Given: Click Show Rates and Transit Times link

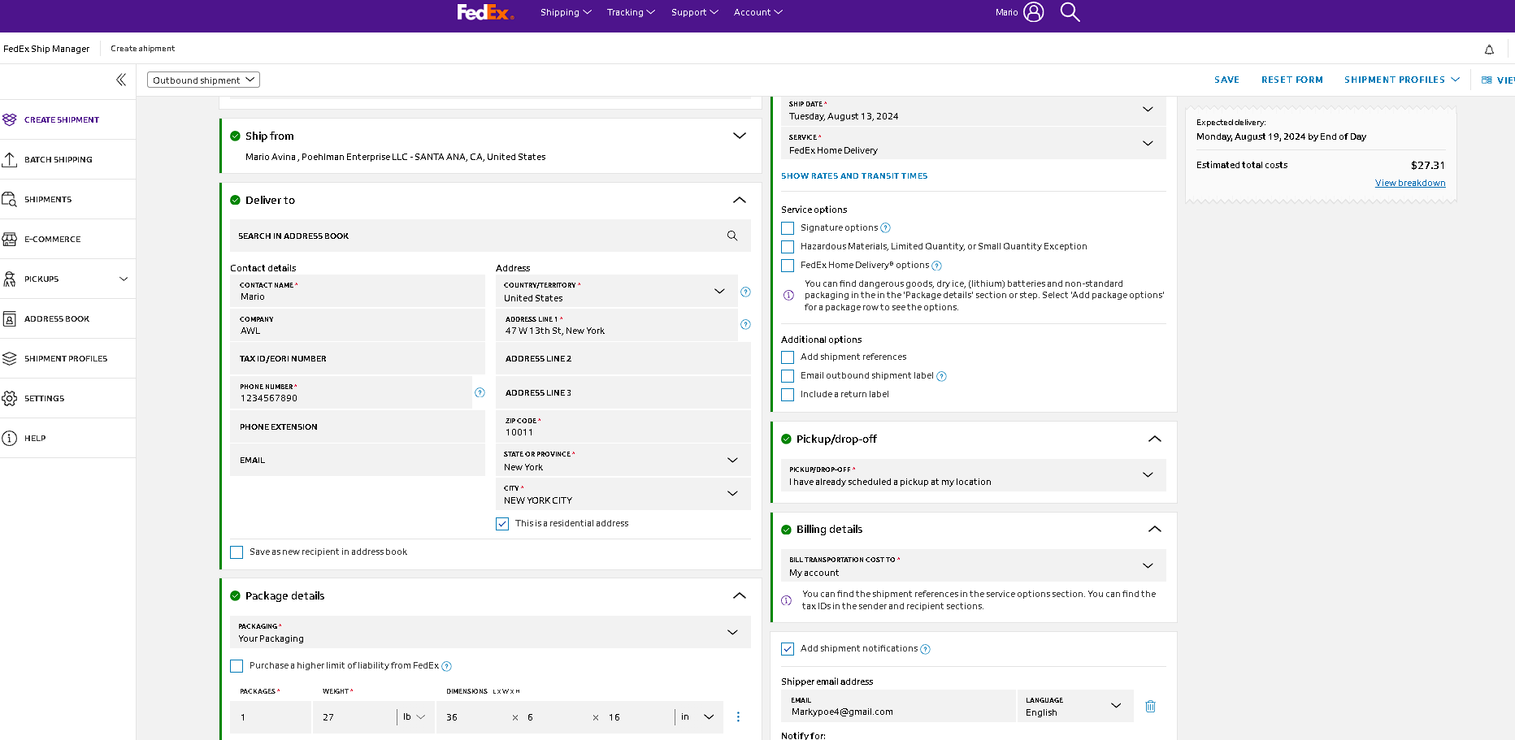Looking at the screenshot, I should 854,176.
